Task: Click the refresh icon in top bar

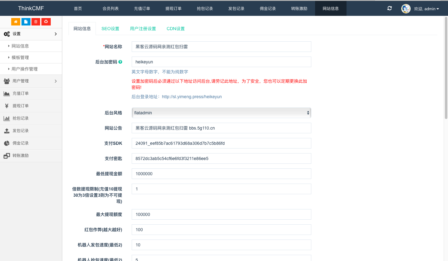Action: 389,8
